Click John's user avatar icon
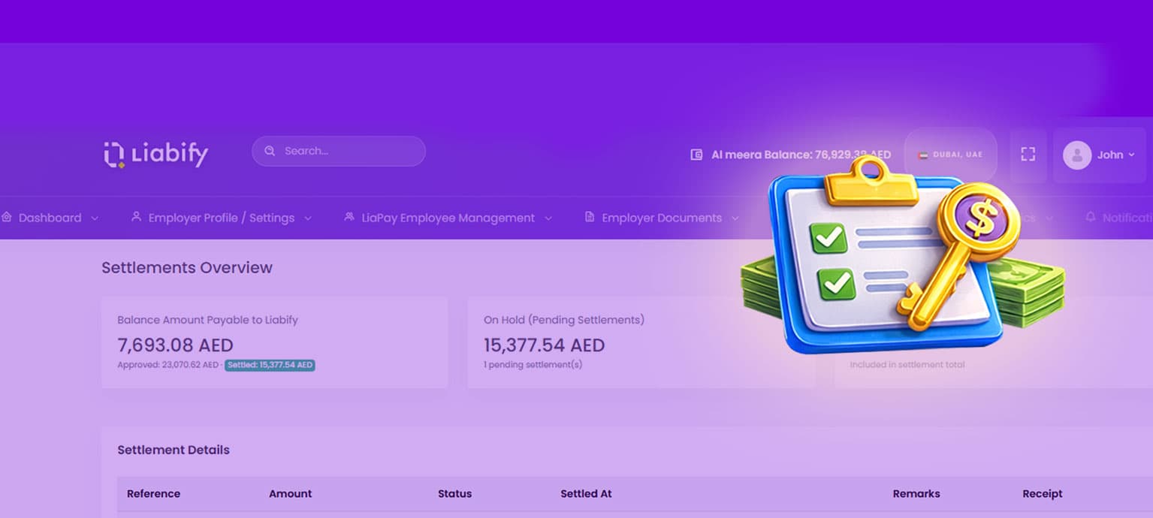This screenshot has height=518, width=1153. 1076,155
